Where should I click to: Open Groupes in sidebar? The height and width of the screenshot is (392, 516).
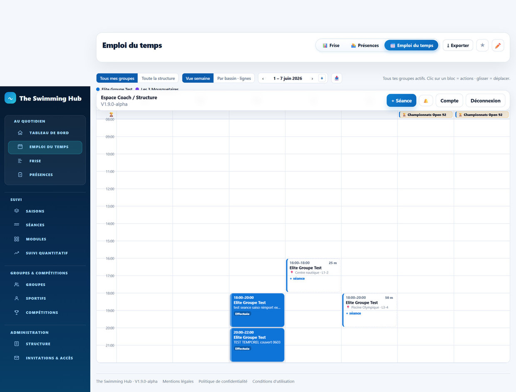coord(45,285)
